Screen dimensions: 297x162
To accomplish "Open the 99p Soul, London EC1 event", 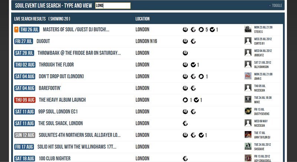I will pyautogui.click(x=58, y=111).
